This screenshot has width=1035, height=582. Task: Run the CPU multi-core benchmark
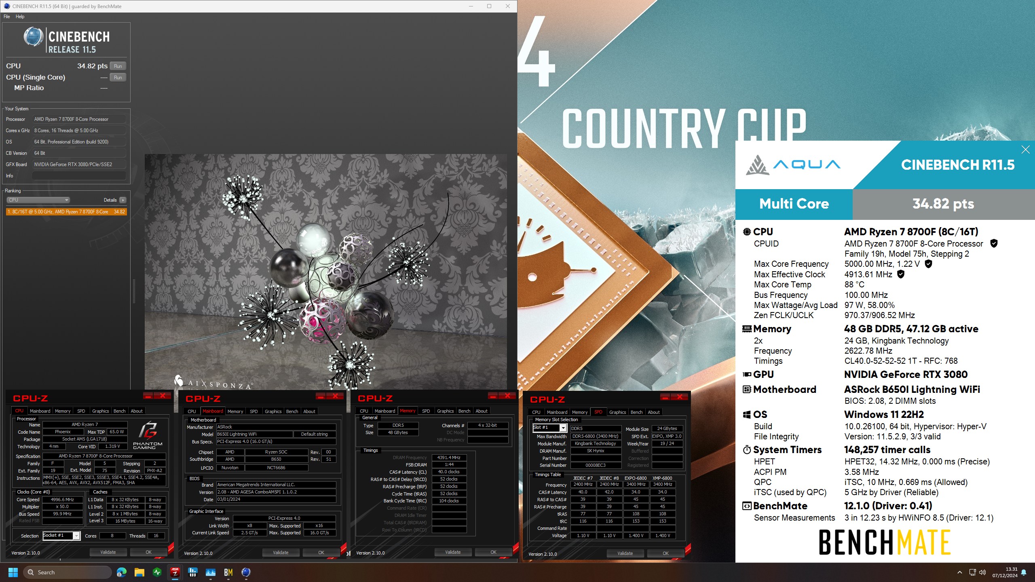[x=118, y=66]
